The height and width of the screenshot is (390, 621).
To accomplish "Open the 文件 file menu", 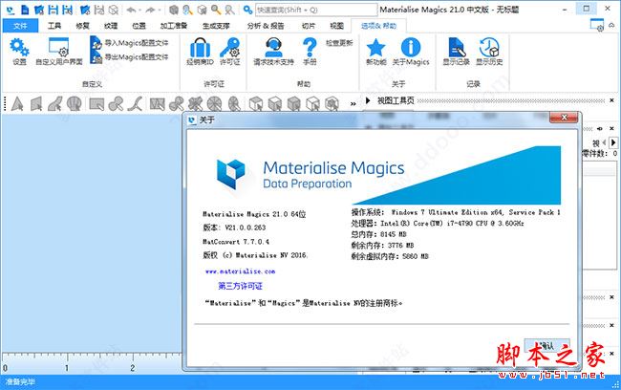I will point(20,26).
